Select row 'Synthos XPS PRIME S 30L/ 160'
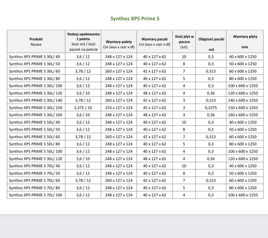 (135, 115)
